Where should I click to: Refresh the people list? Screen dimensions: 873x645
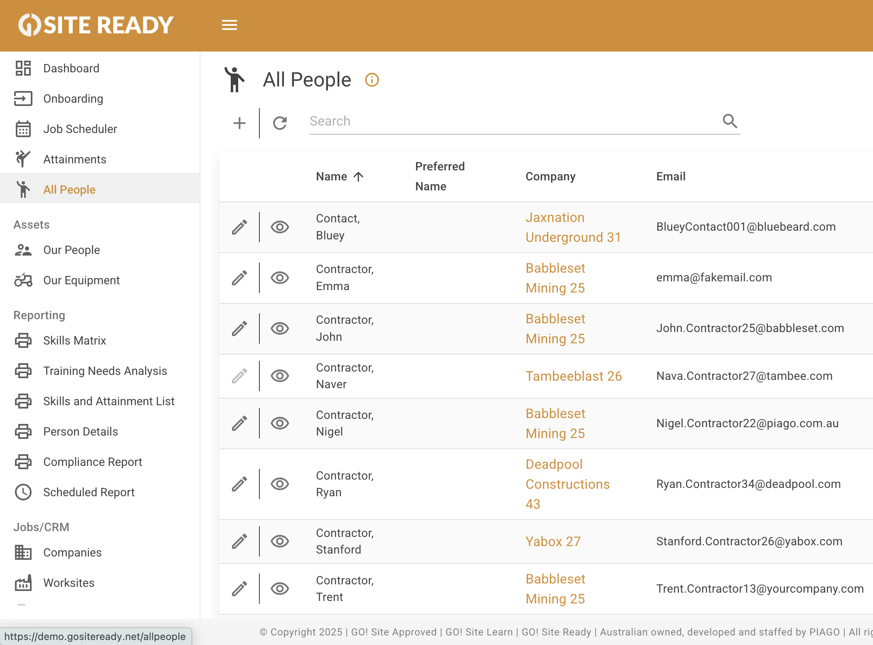pos(280,123)
